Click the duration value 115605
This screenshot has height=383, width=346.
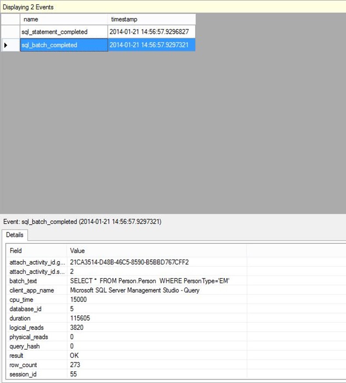pos(80,318)
